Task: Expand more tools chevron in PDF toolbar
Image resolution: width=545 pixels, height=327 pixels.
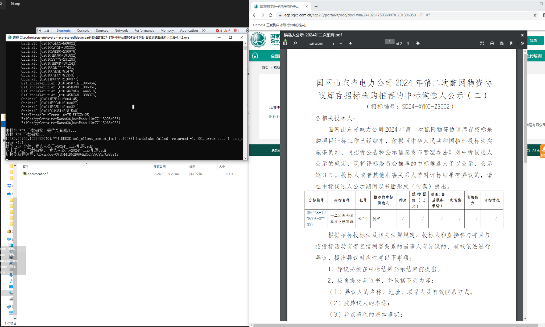Action: 522,43
